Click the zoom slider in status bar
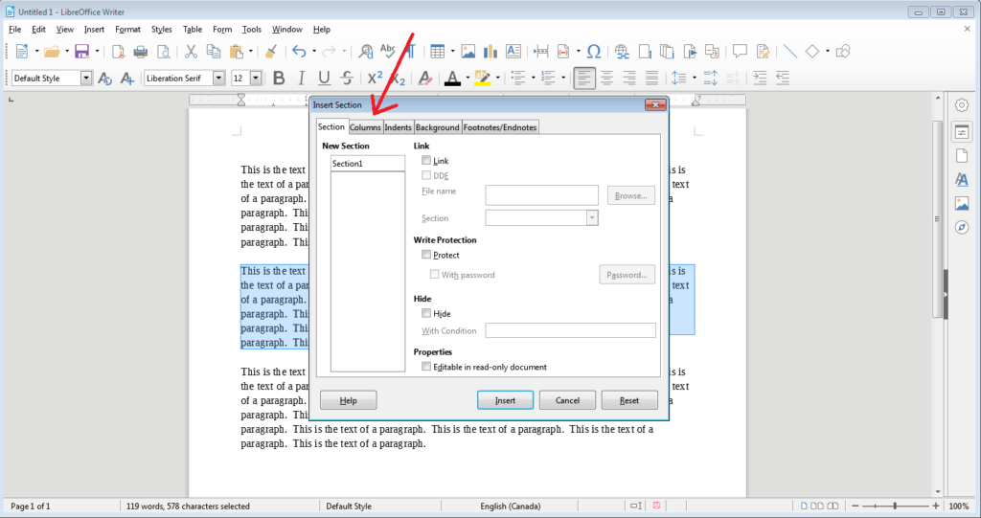The height and width of the screenshot is (518, 981). click(x=896, y=506)
